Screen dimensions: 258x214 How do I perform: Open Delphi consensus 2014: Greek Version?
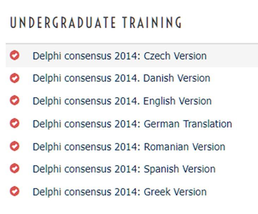pos(119,192)
